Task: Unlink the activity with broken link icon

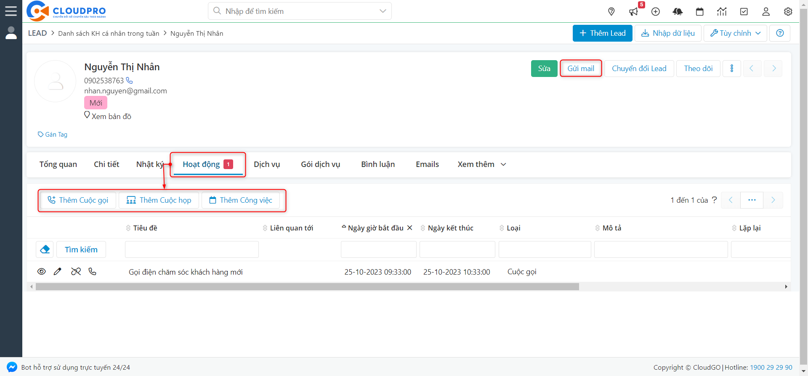Action: (76, 272)
